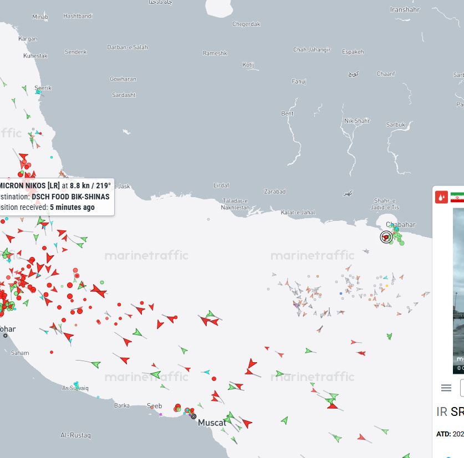Click the cyan marker cluster at As Suwaiq
Viewport: 464px width, 458px height.
(77, 385)
